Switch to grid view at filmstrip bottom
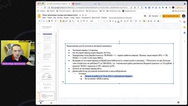188x106 pixels. (x=51, y=103)
